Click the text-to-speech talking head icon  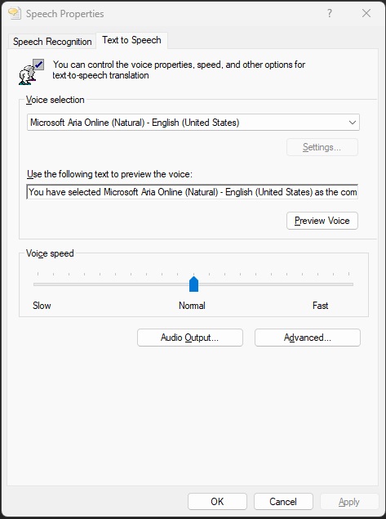pyautogui.click(x=31, y=72)
